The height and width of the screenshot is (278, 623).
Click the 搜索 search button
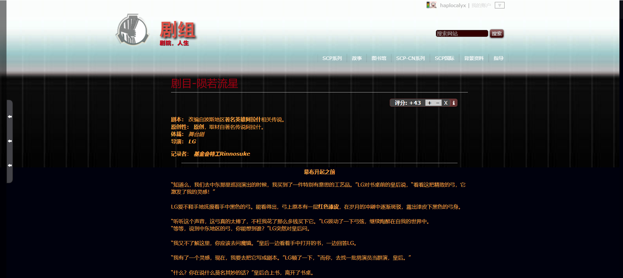click(x=496, y=33)
